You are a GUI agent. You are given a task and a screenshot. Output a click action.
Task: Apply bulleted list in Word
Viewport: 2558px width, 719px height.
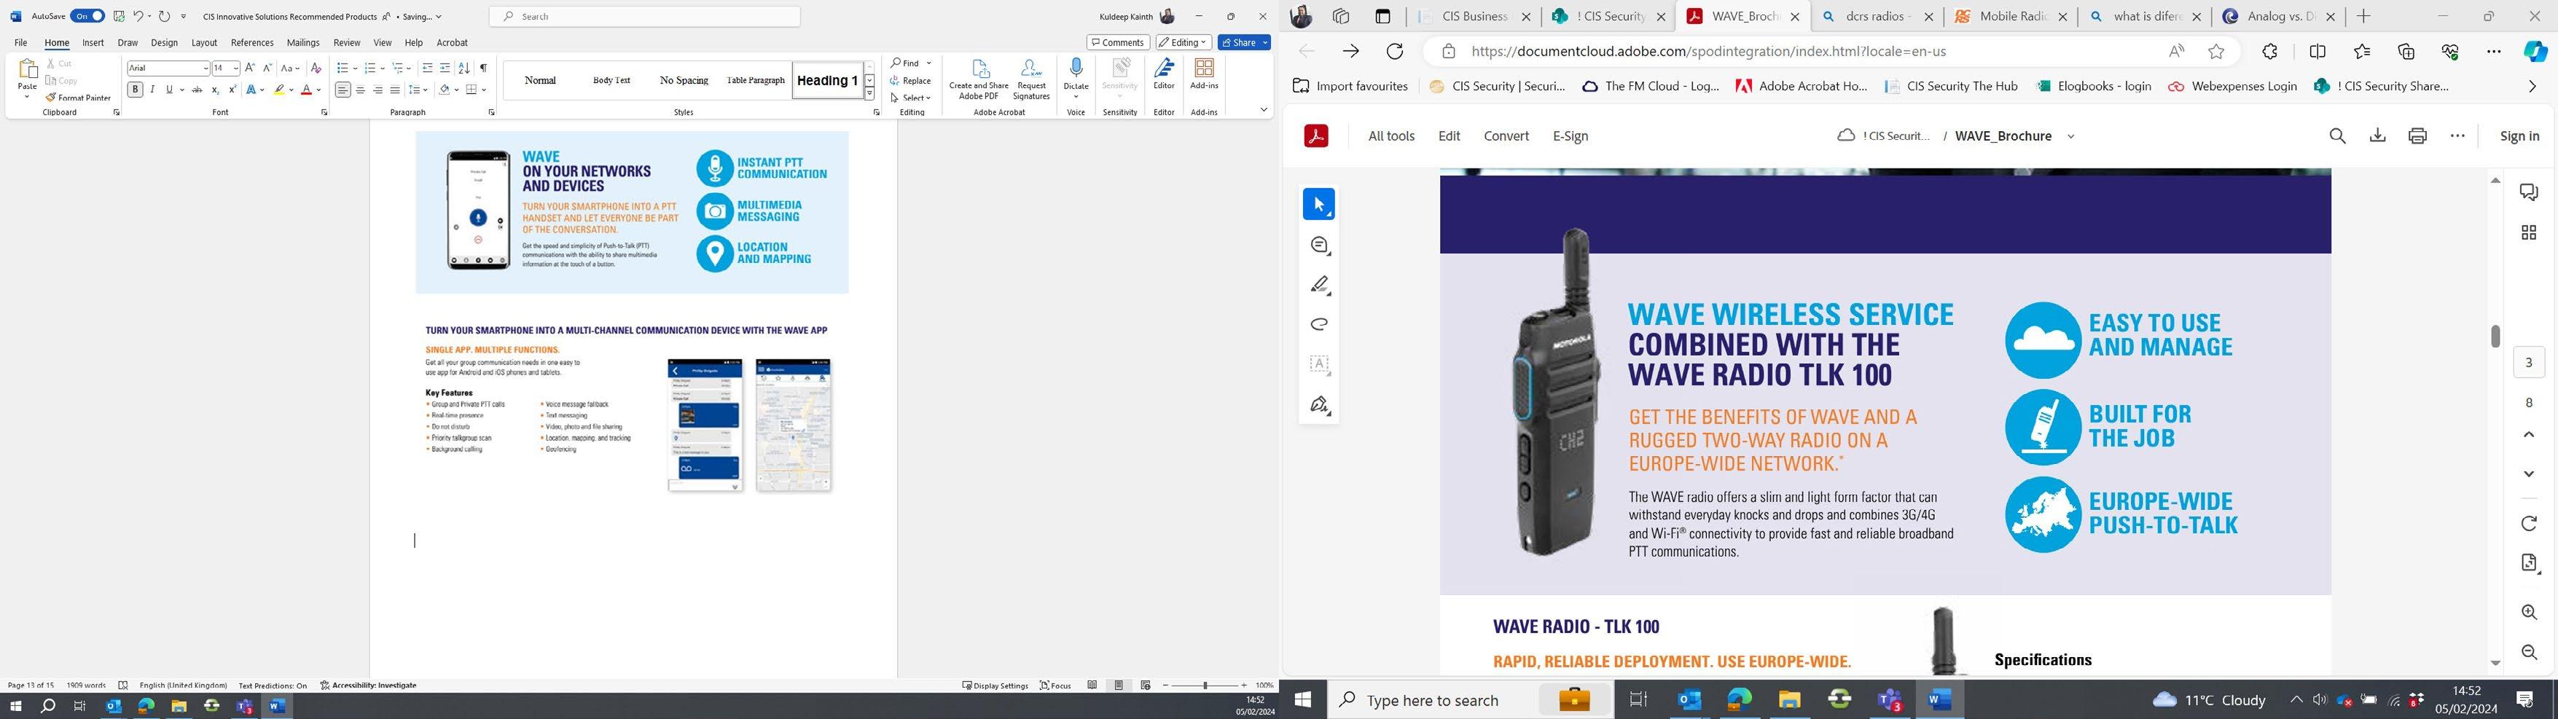click(x=342, y=68)
